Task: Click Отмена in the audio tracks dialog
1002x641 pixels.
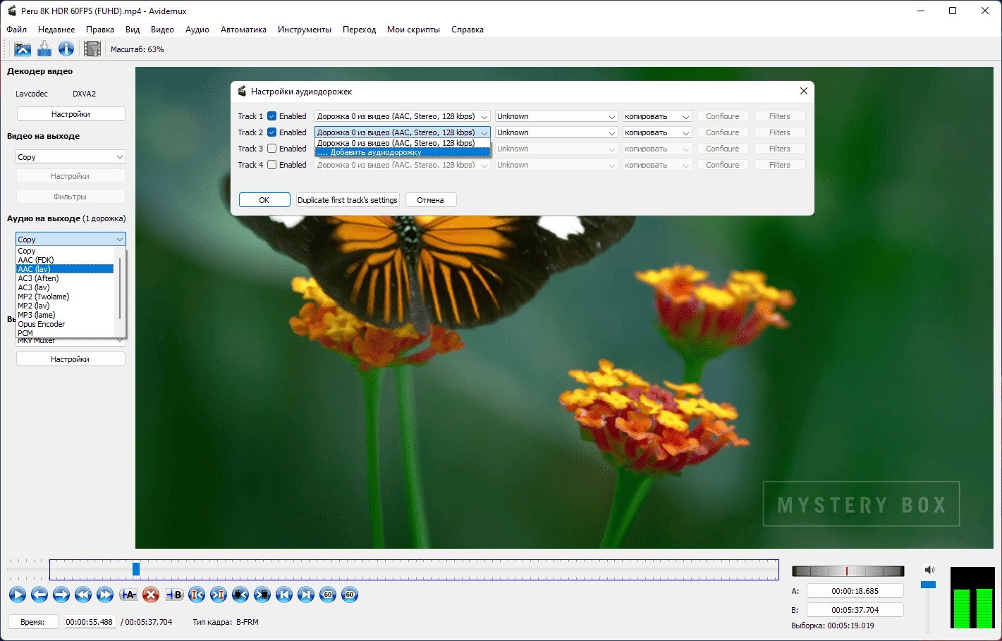Action: pos(430,200)
